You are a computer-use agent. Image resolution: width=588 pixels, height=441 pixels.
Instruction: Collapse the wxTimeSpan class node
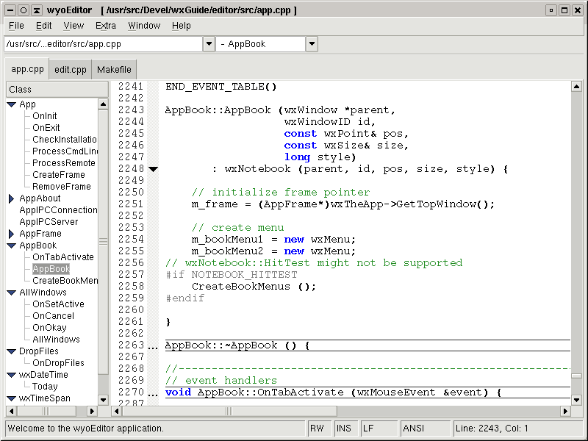[11, 398]
